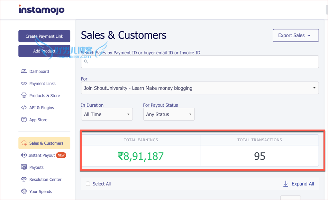Open Dashboard in the sidebar
The width and height of the screenshot is (328, 200).
tap(39, 72)
